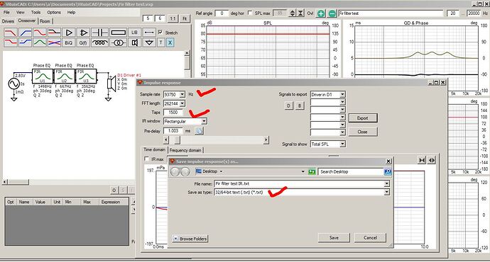This screenshot has width=490, height=262.
Task: Switch to the Room tab
Action: click(45, 21)
